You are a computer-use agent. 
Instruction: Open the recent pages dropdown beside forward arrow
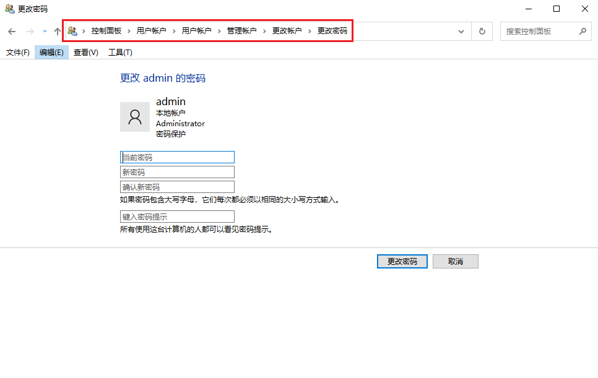(x=43, y=31)
